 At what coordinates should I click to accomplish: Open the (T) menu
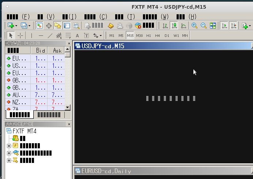(x=125, y=16)
